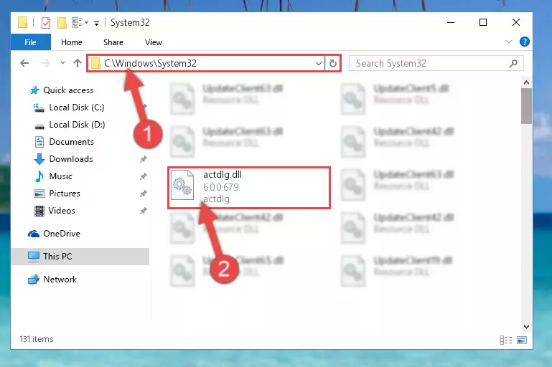Open the View ribbon tab
Image resolution: width=552 pixels, height=367 pixels.
(x=154, y=42)
